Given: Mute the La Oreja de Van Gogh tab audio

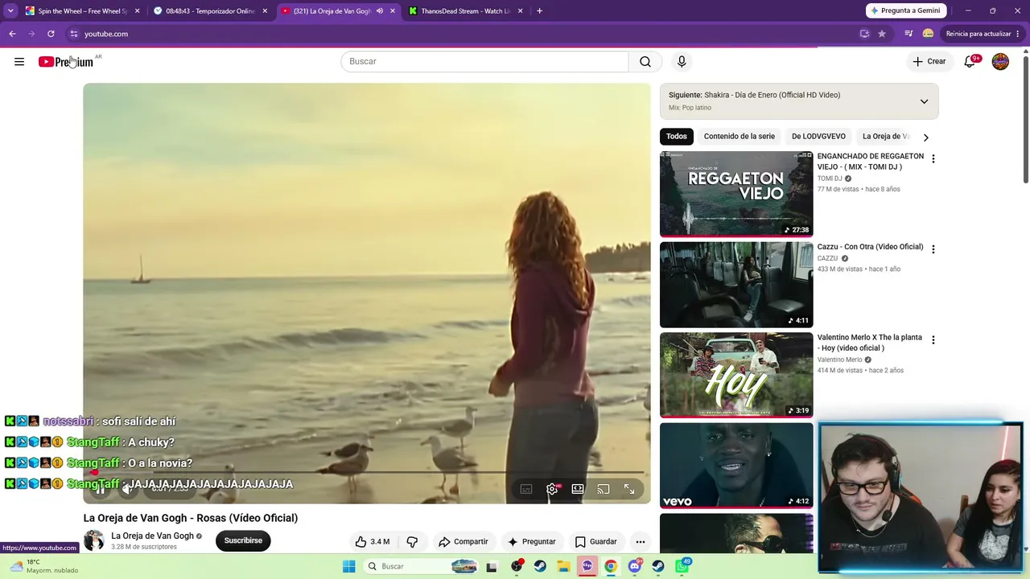Looking at the screenshot, I should point(379,11).
